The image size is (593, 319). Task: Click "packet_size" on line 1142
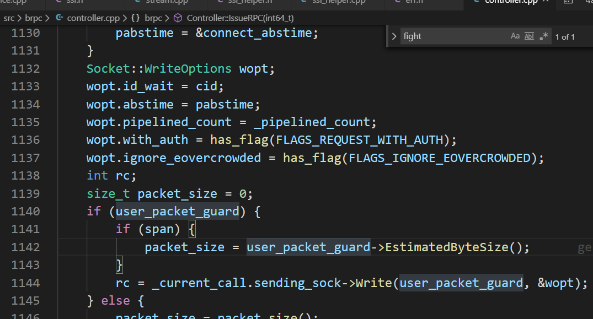click(185, 247)
